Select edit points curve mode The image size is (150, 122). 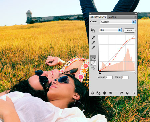click(x=93, y=58)
